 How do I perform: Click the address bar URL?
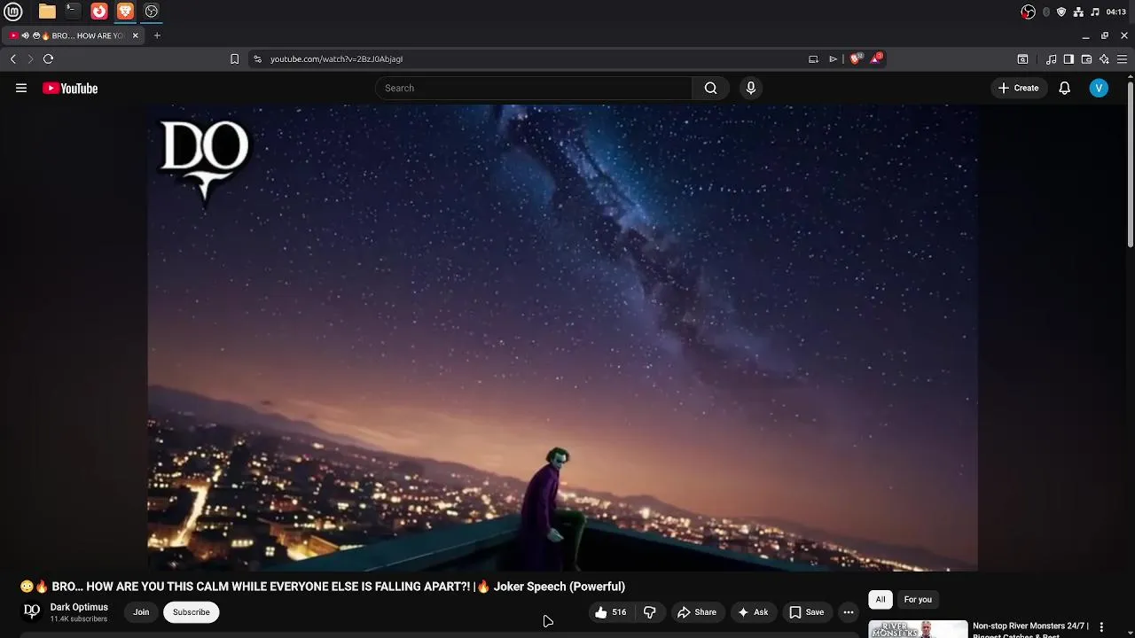pos(336,59)
